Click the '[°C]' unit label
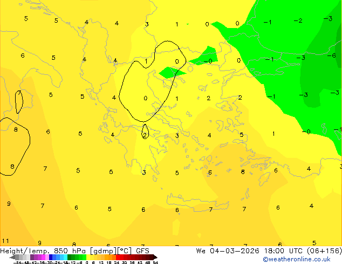Image resolution: width=342 pixels, height=264 pixels. click(125, 251)
